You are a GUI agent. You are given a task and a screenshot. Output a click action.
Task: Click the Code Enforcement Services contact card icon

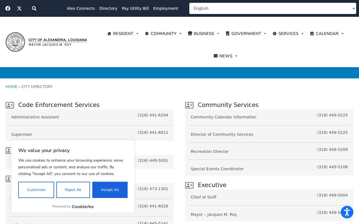click(10, 105)
